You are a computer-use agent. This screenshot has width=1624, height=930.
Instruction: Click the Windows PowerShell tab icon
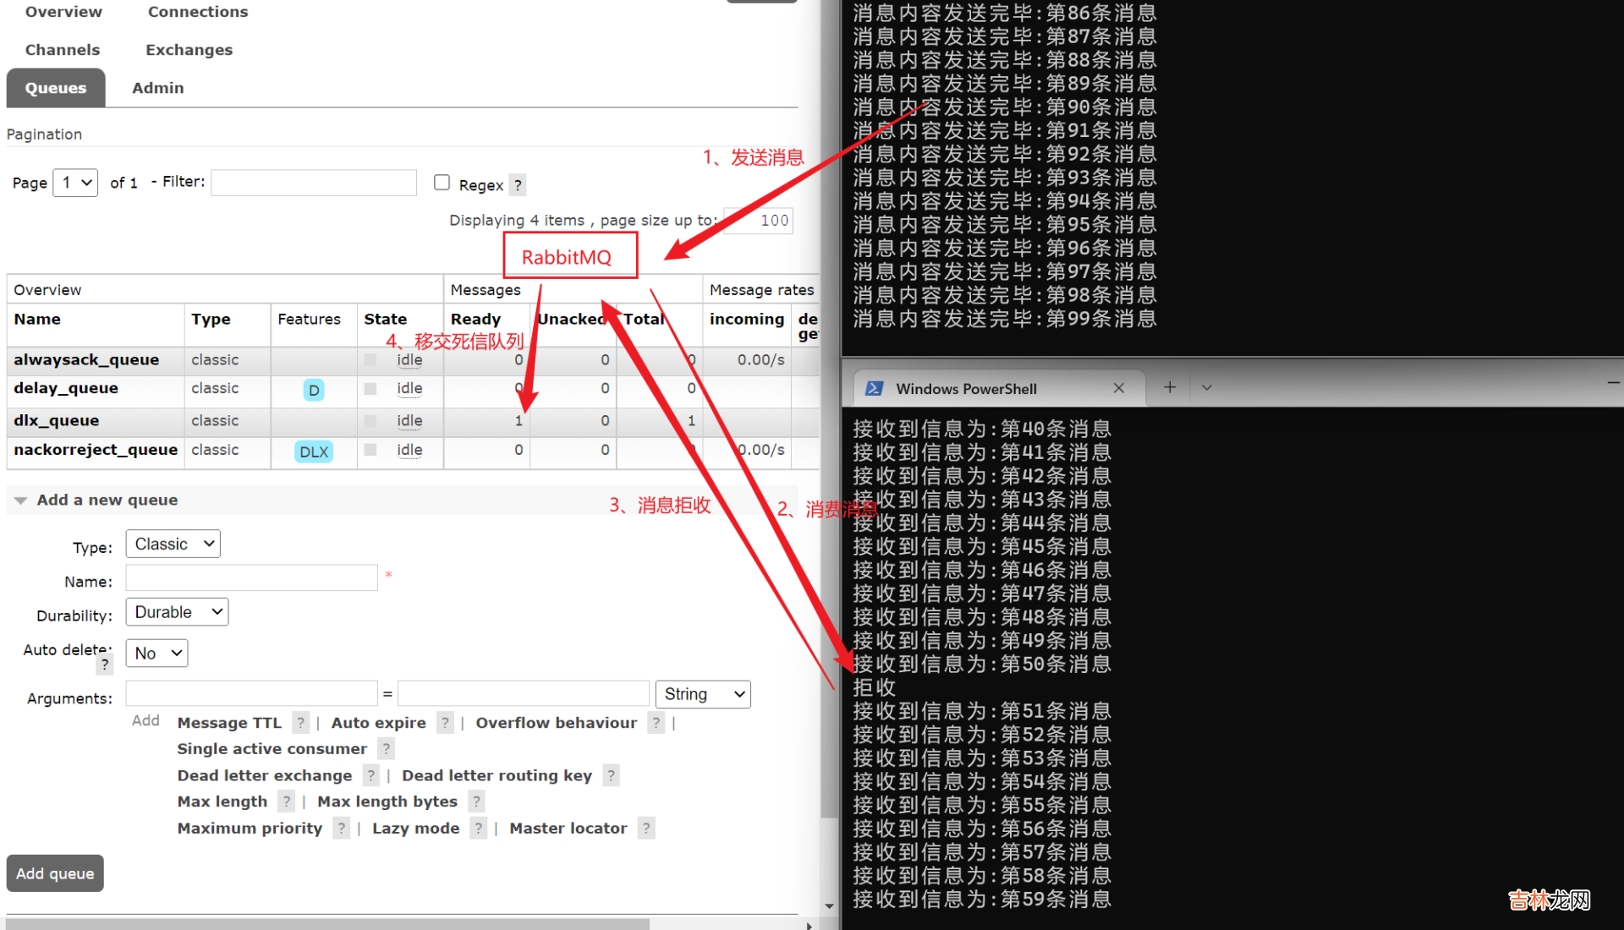[x=875, y=388]
